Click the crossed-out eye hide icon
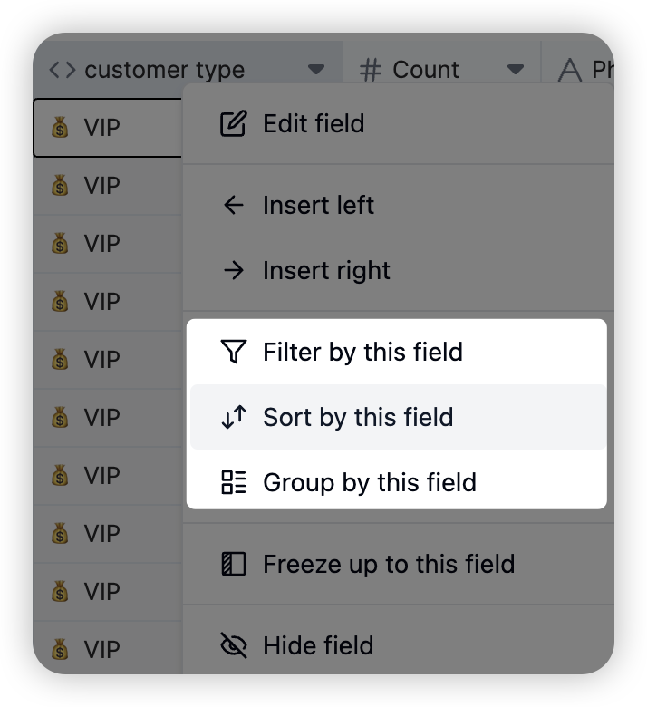The image size is (647, 707). 234,645
